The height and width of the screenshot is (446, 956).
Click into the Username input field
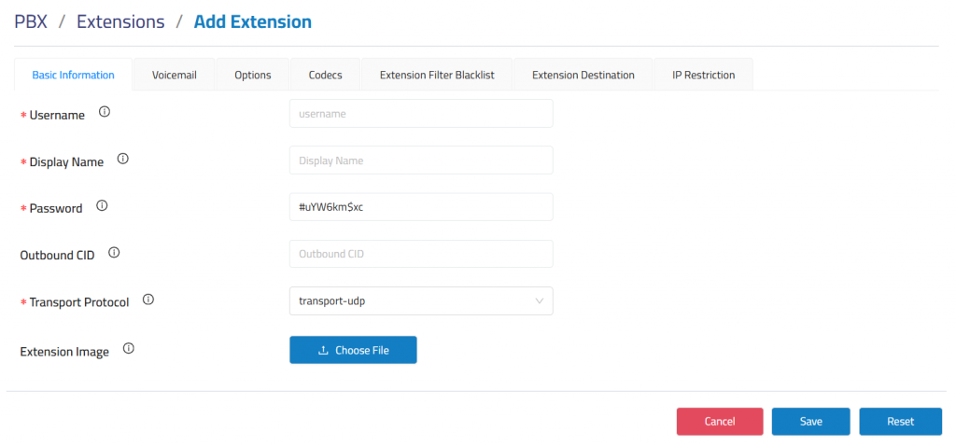pos(421,114)
